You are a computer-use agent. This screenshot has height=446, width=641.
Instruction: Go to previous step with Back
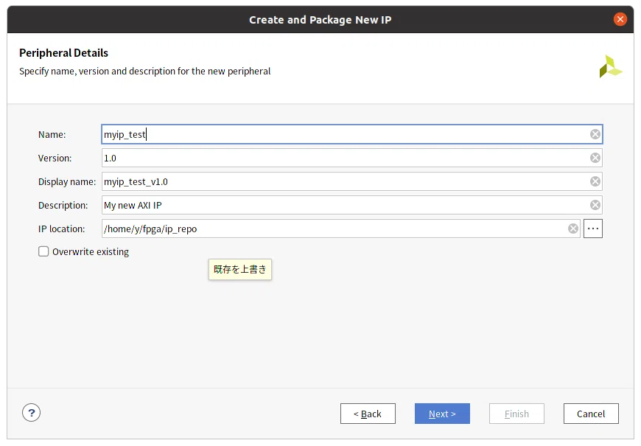[x=368, y=414]
